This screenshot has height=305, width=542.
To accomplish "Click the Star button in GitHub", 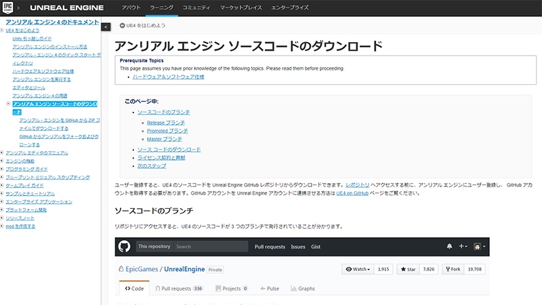I will [x=408, y=269].
